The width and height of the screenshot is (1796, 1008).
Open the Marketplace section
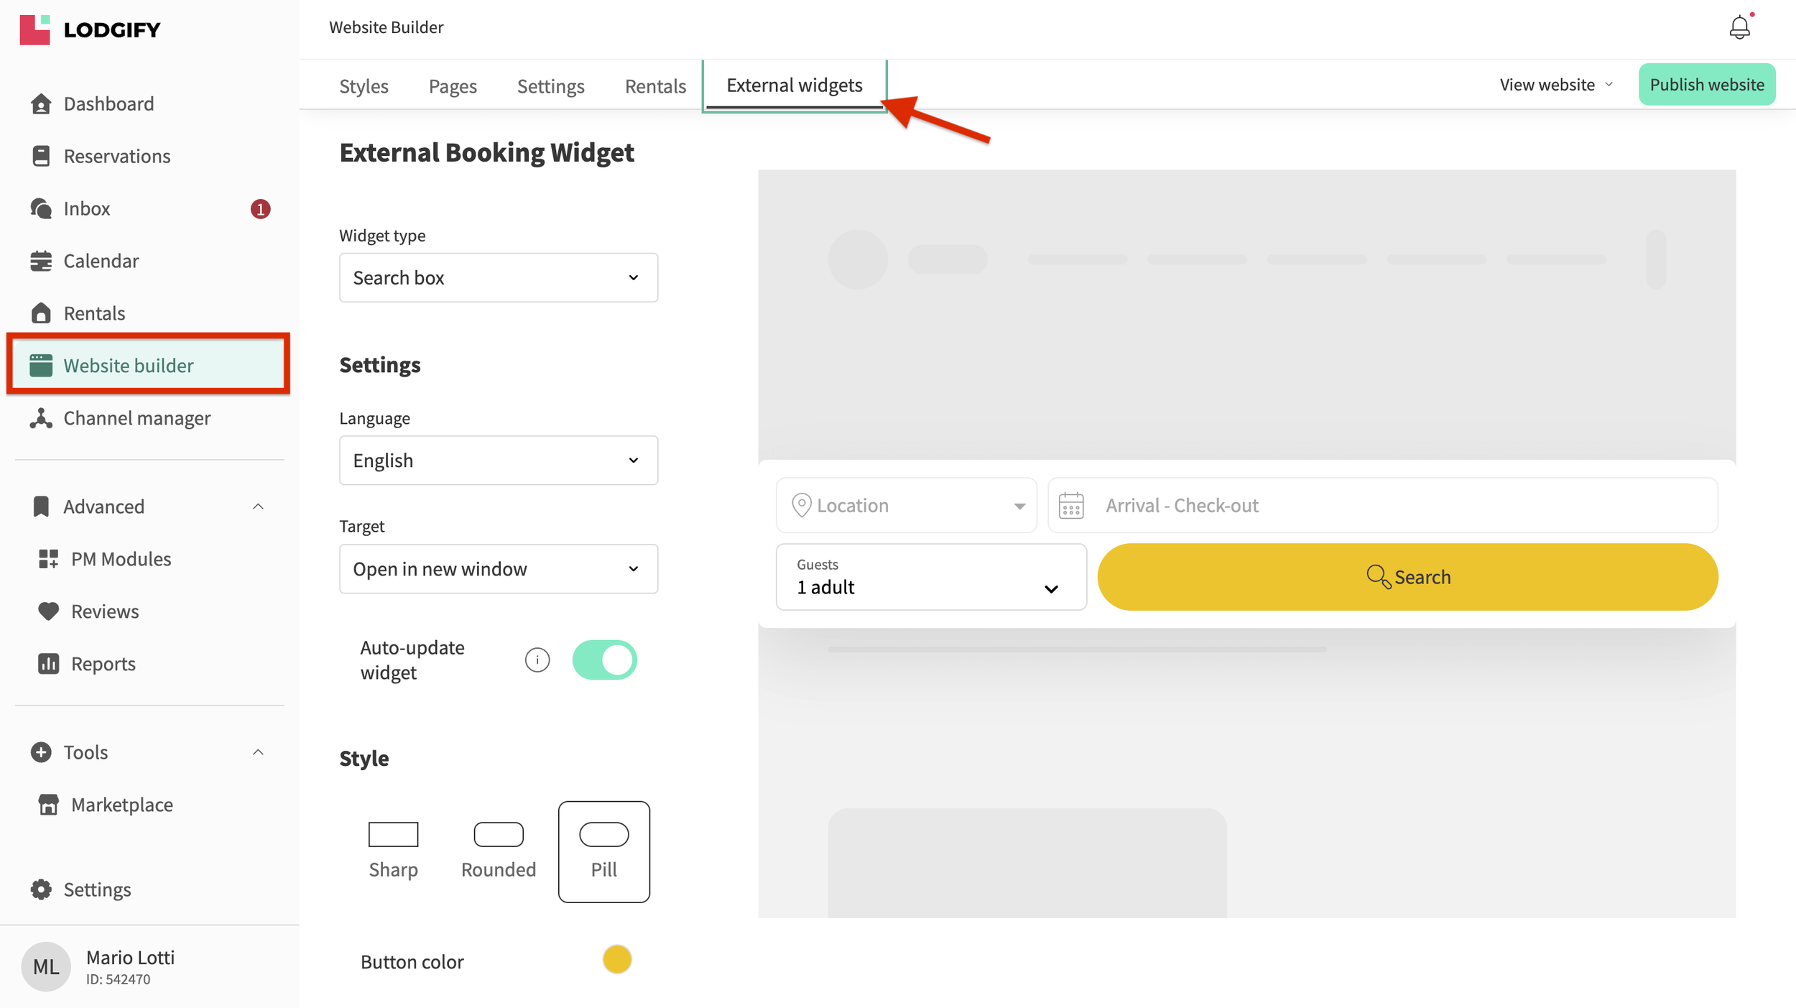(x=122, y=804)
